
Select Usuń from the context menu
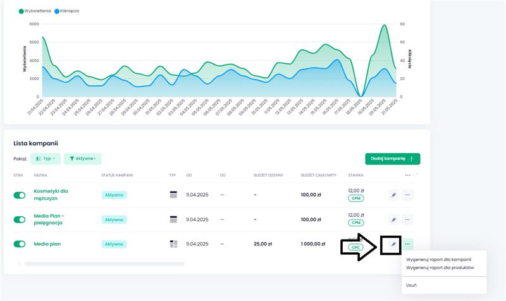411,285
